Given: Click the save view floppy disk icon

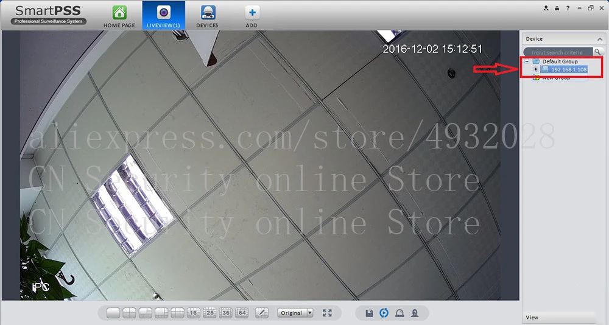Looking at the screenshot, I should (370, 313).
